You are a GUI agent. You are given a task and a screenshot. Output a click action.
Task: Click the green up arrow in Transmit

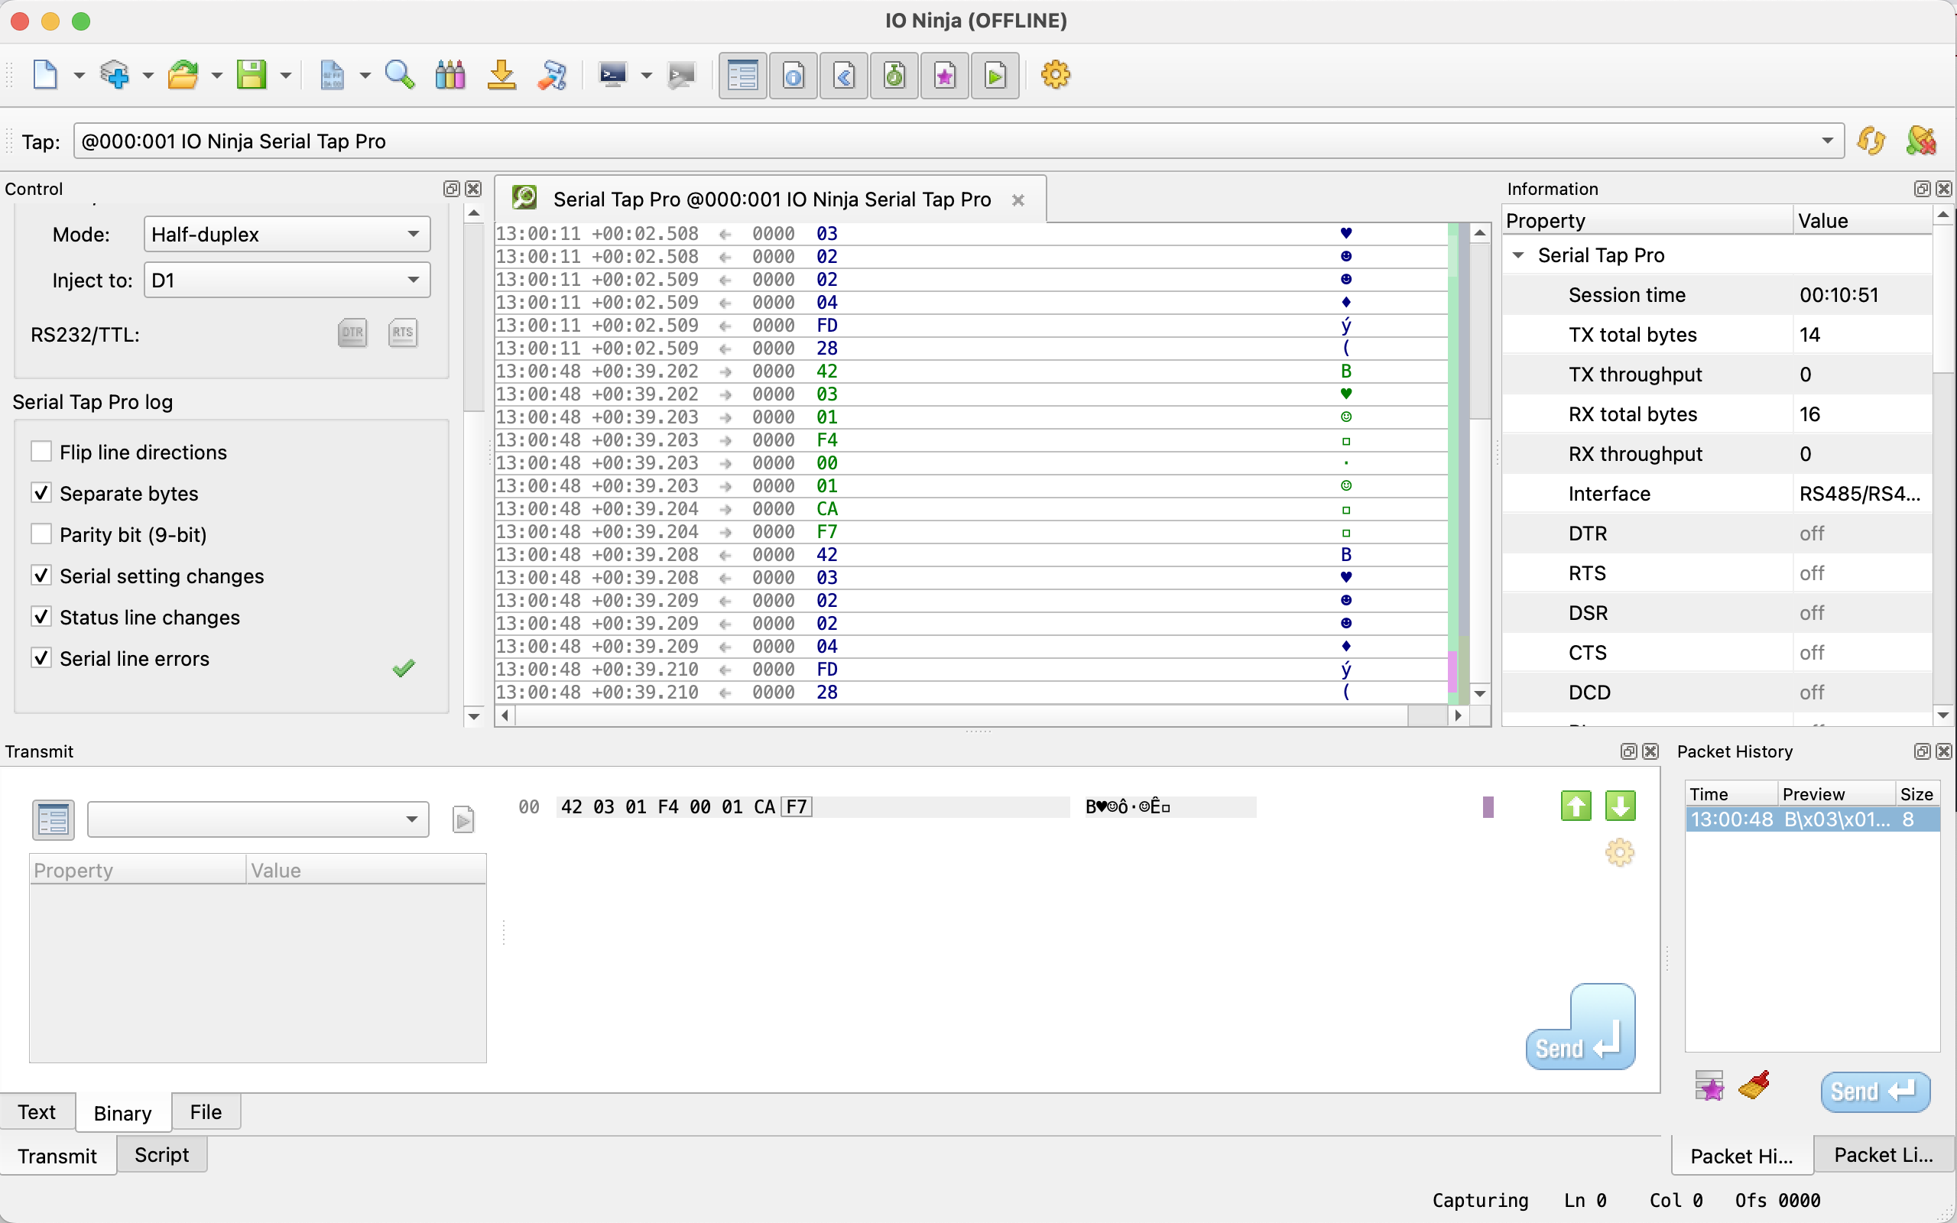coord(1576,806)
